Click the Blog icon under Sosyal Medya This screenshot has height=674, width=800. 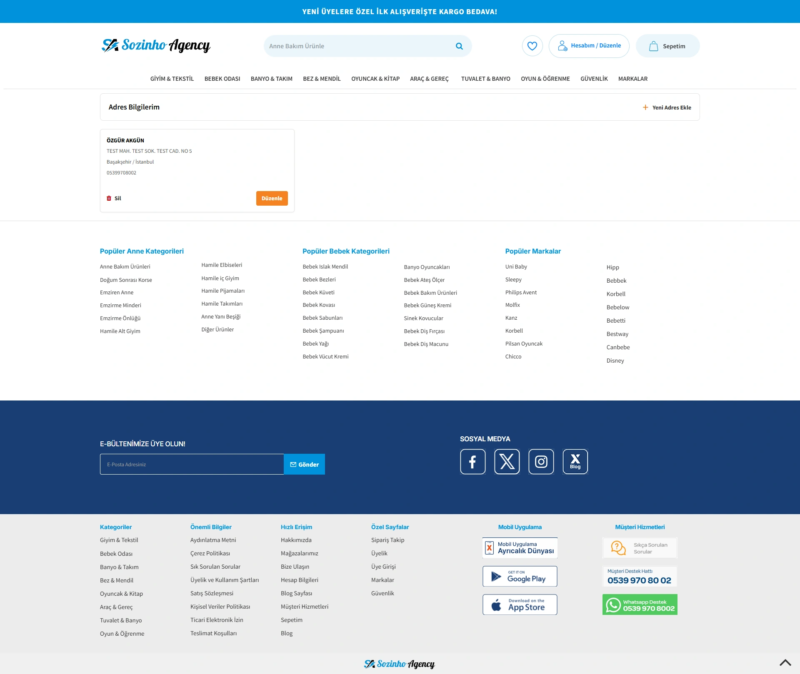[x=575, y=462]
